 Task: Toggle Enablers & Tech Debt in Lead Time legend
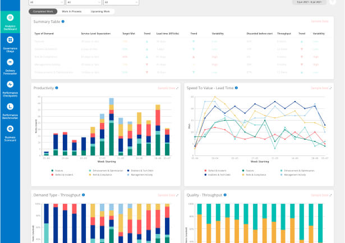pos(218,175)
